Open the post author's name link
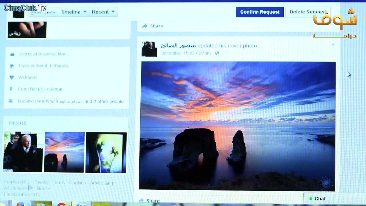366x206 pixels. pos(178,45)
